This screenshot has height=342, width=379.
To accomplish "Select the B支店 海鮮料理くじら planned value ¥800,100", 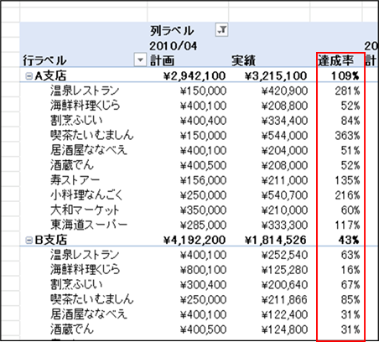I will pyautogui.click(x=203, y=270).
